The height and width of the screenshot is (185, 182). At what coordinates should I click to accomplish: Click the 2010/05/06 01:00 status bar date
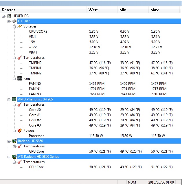click(x=161, y=182)
